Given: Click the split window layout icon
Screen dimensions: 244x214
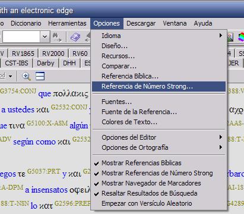Looking at the screenshot, I should [40, 76].
